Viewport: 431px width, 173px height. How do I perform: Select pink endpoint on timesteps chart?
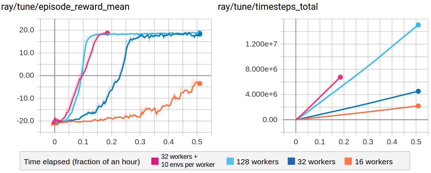click(340, 77)
